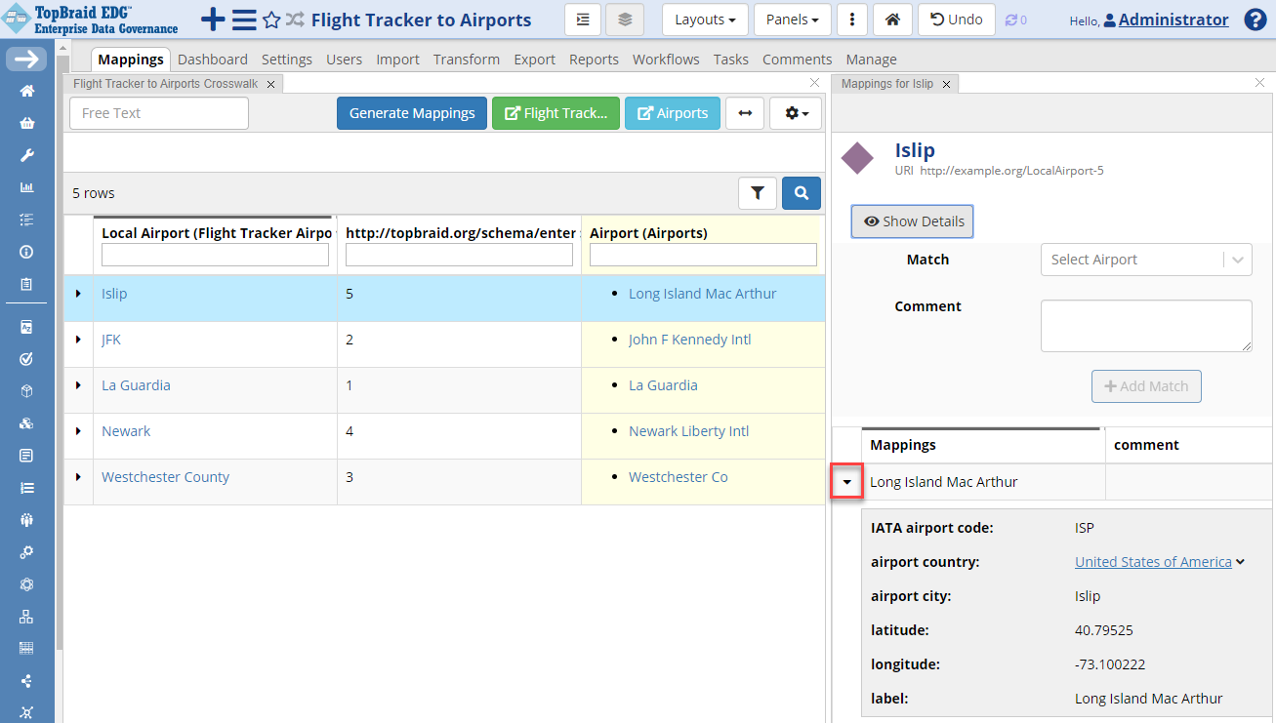Click the wrench icon in the left sidebar
Image resolution: width=1276 pixels, height=723 pixels.
(x=26, y=154)
